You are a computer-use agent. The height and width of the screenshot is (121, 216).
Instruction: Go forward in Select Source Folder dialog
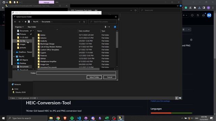pyautogui.click(x=19, y=22)
